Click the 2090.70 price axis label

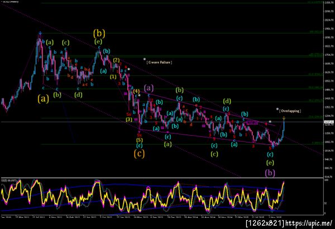pyautogui.click(x=328, y=12)
